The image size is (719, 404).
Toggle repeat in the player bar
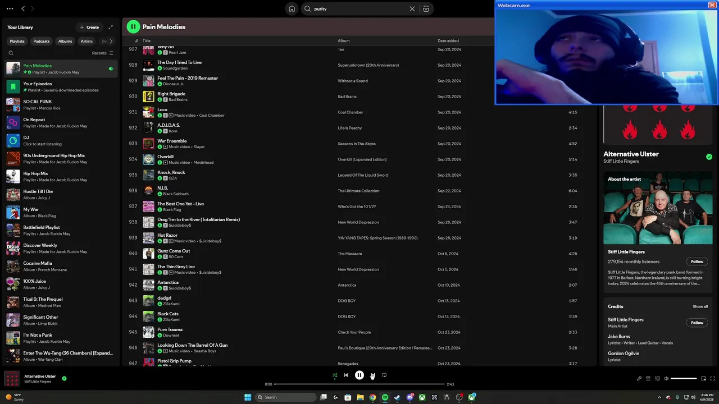coord(384,375)
